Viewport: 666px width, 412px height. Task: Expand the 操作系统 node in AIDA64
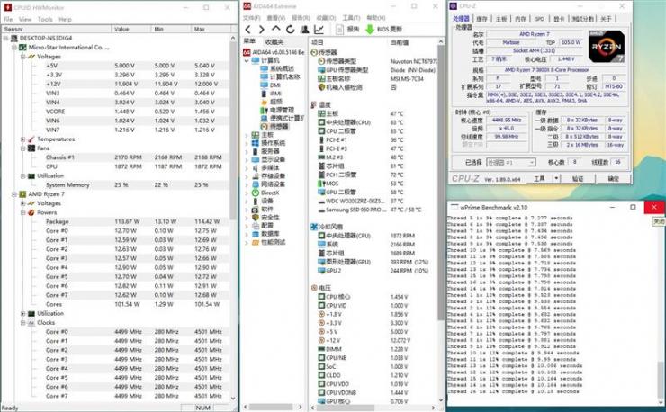[247, 143]
